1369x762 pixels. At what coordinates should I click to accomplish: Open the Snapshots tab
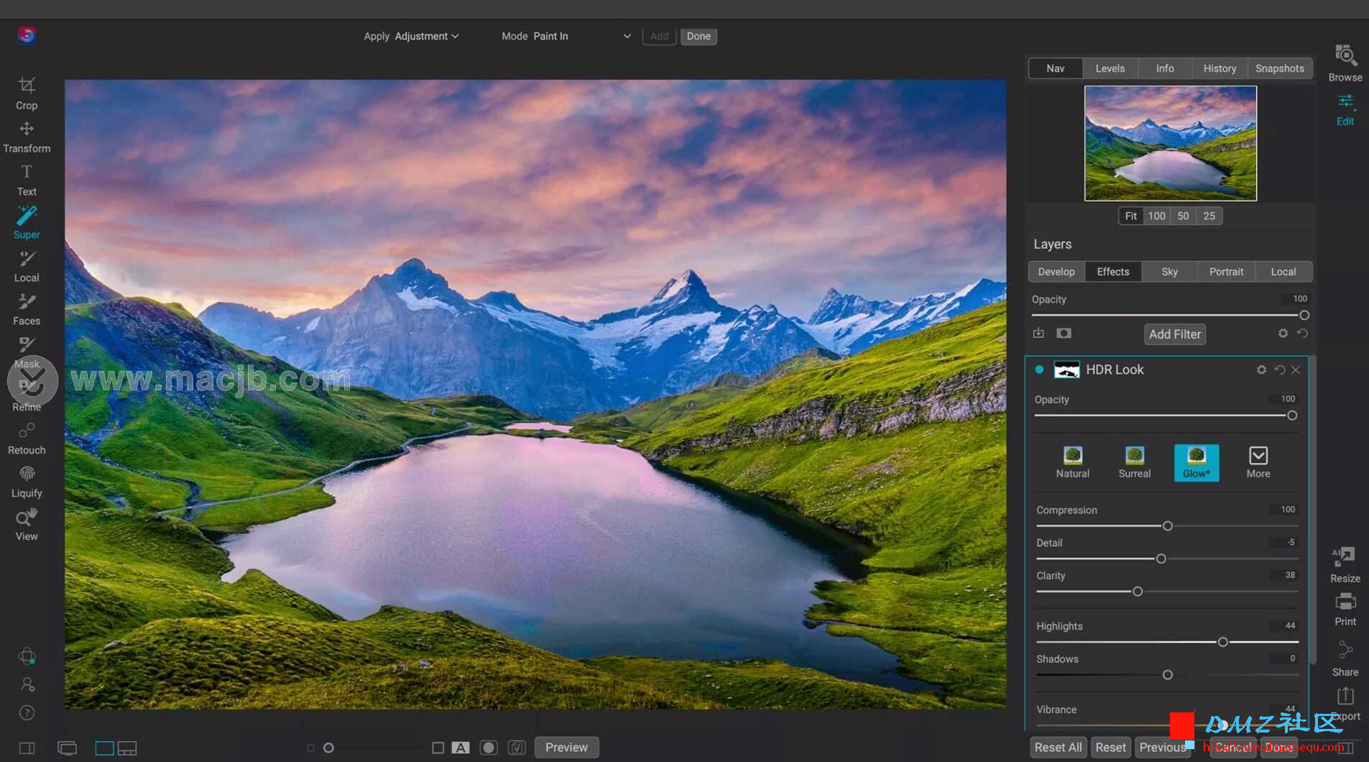coord(1280,68)
